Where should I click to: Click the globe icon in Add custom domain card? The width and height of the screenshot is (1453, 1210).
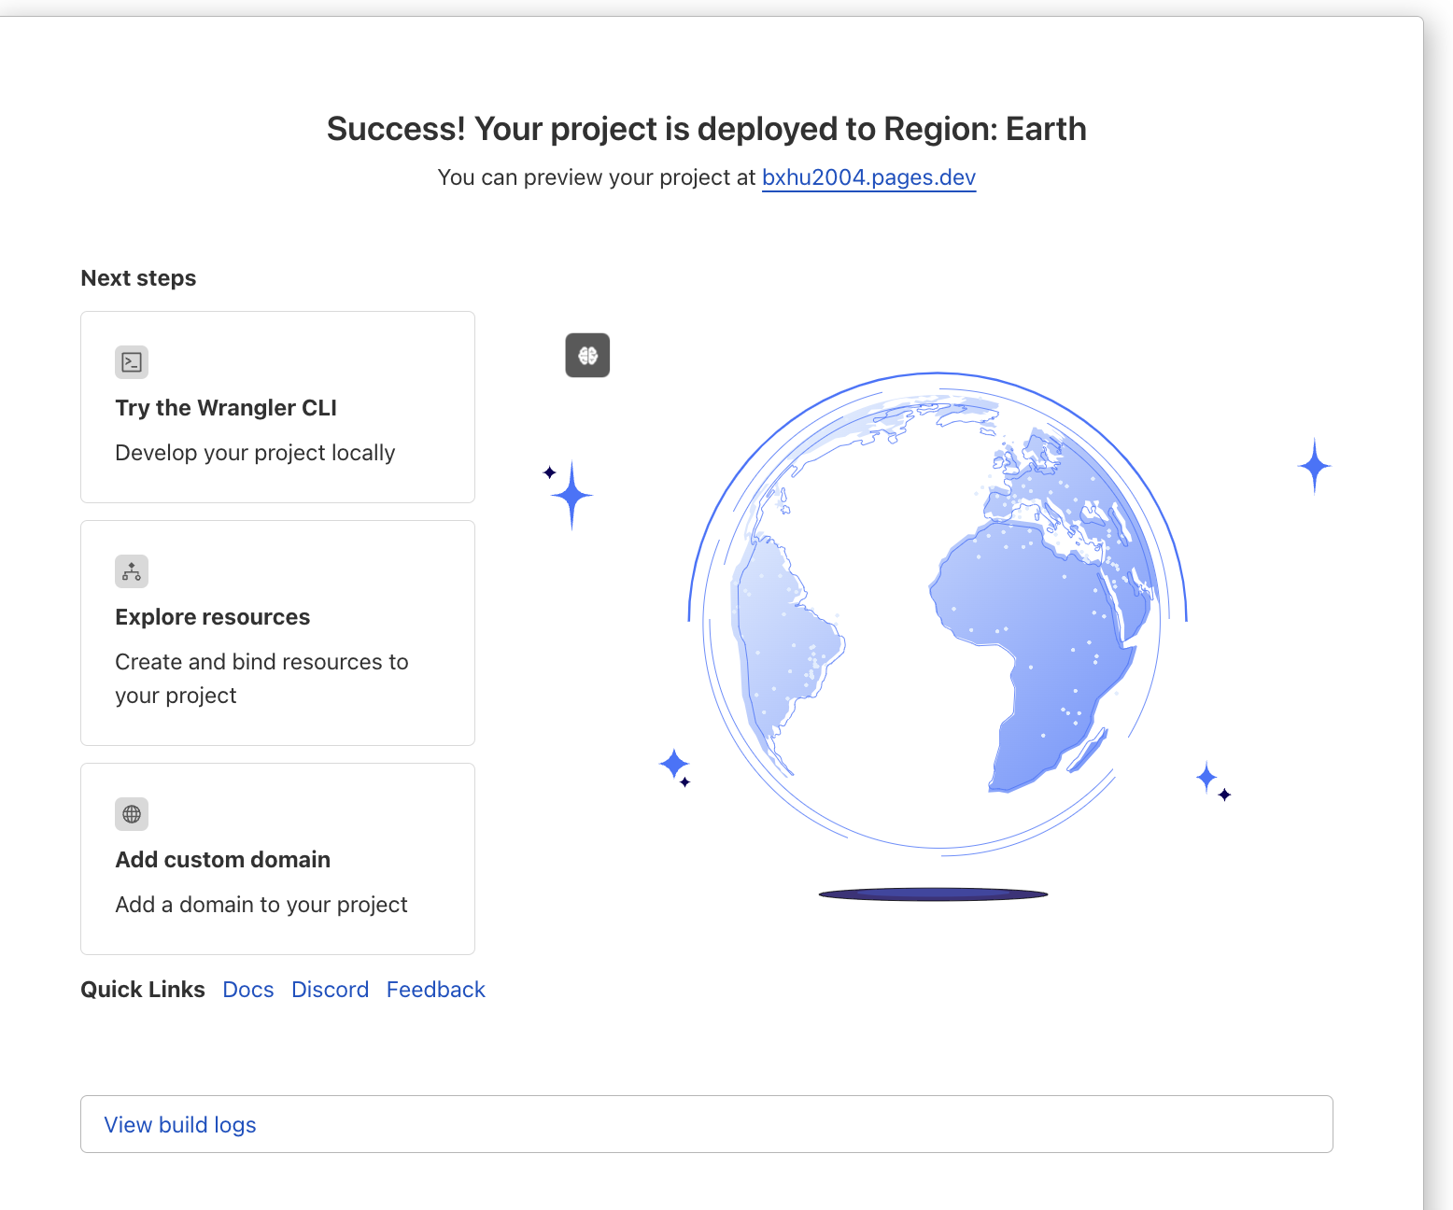click(132, 814)
